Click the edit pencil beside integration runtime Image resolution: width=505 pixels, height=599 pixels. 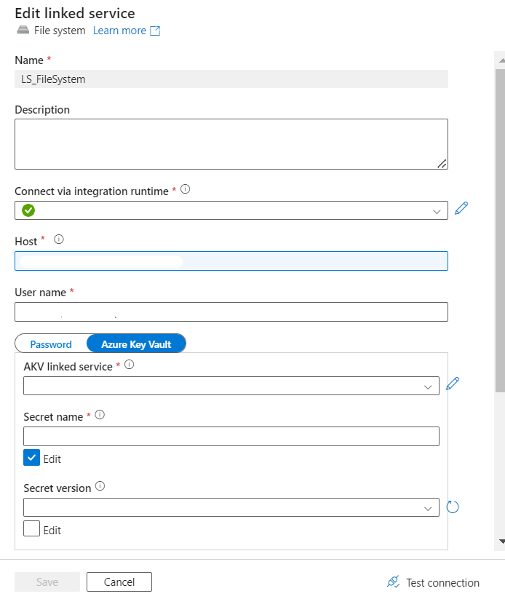click(461, 209)
